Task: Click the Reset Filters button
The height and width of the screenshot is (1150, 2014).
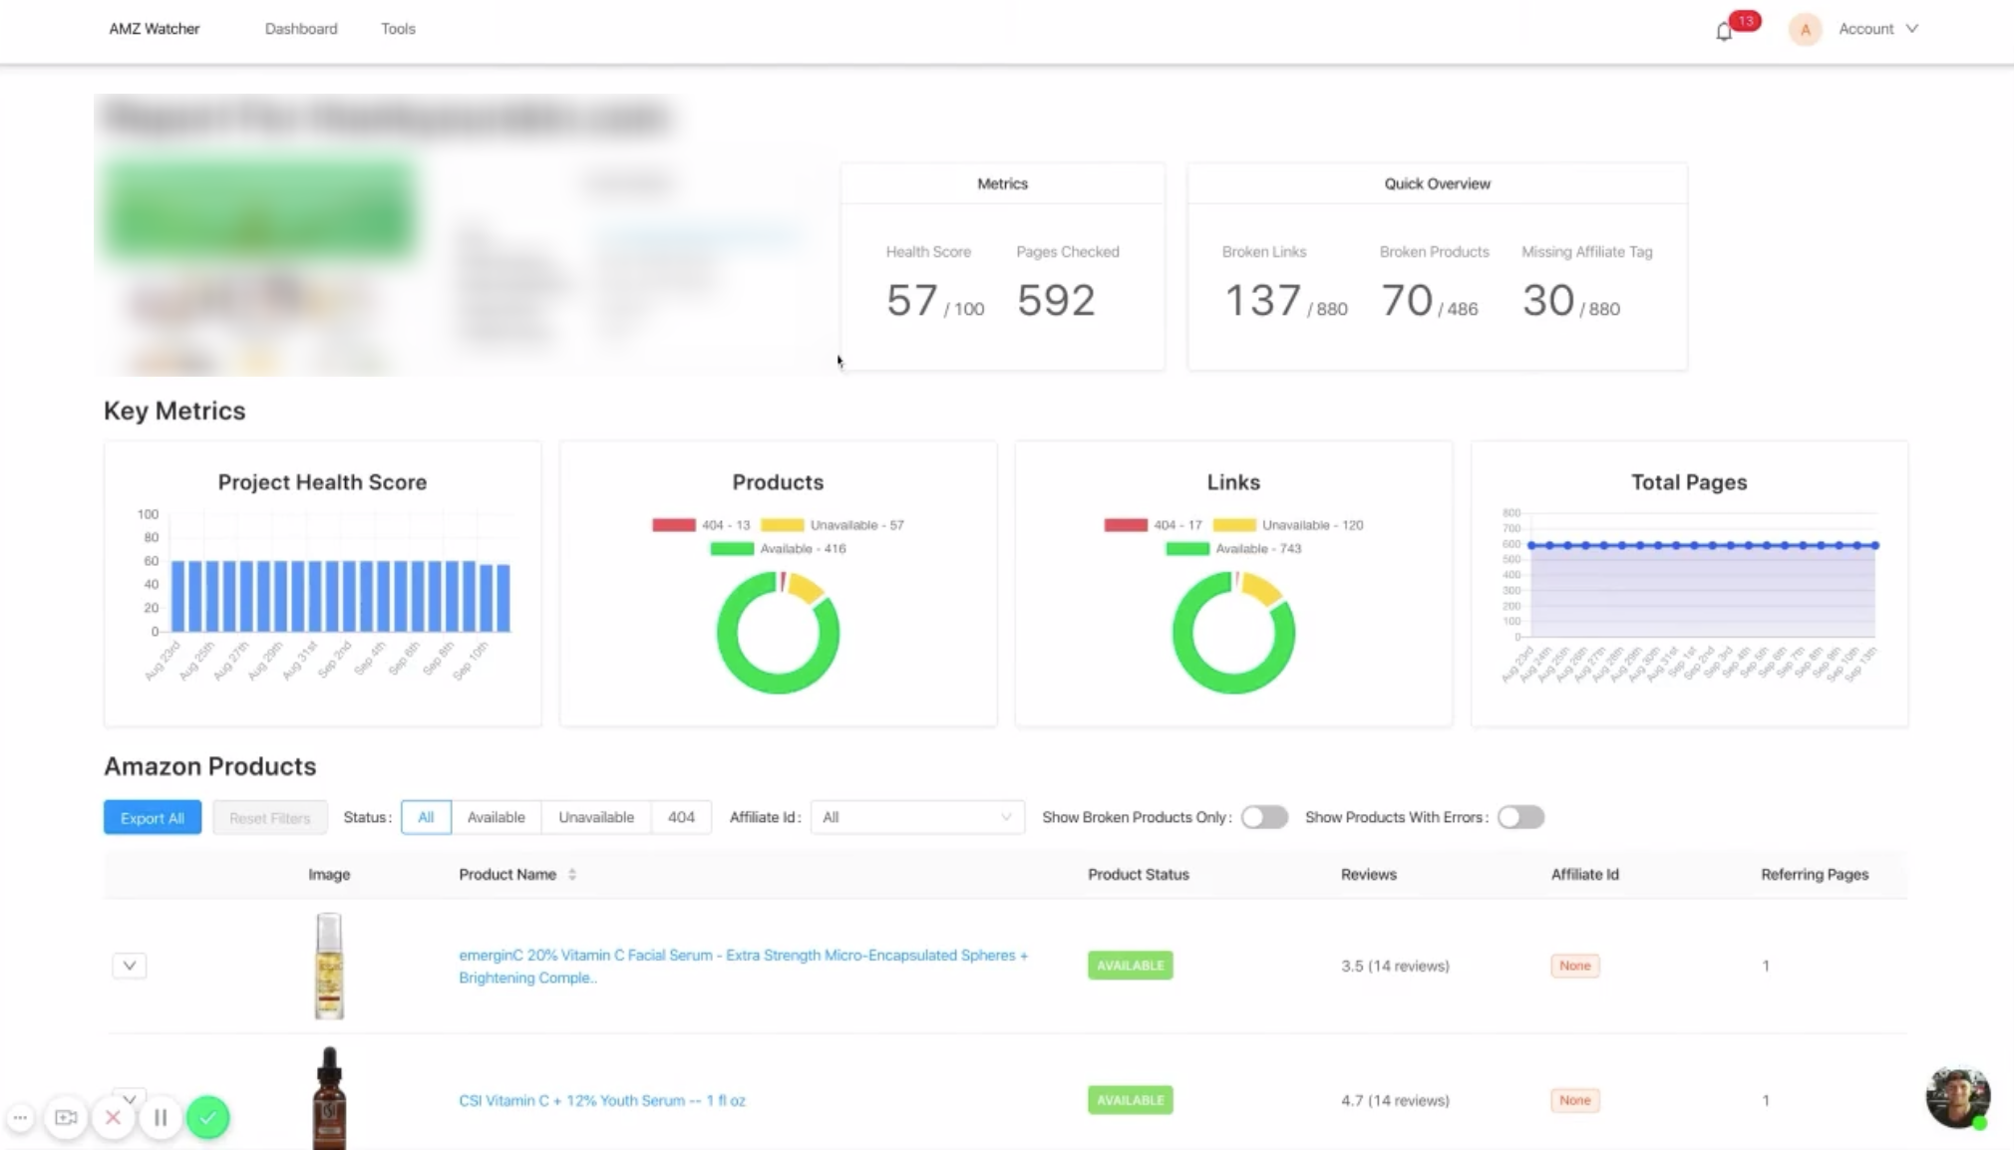Action: click(x=270, y=817)
